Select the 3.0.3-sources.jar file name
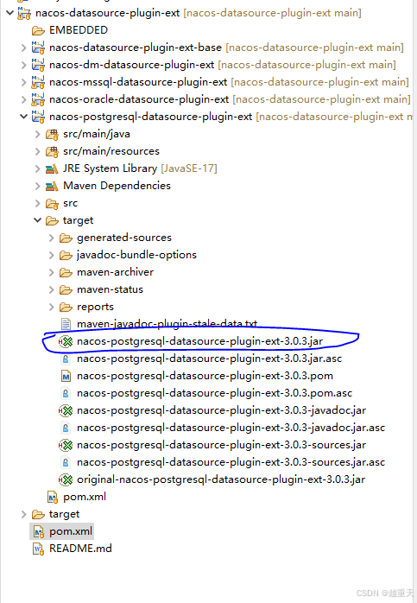The width and height of the screenshot is (417, 603). click(x=221, y=445)
